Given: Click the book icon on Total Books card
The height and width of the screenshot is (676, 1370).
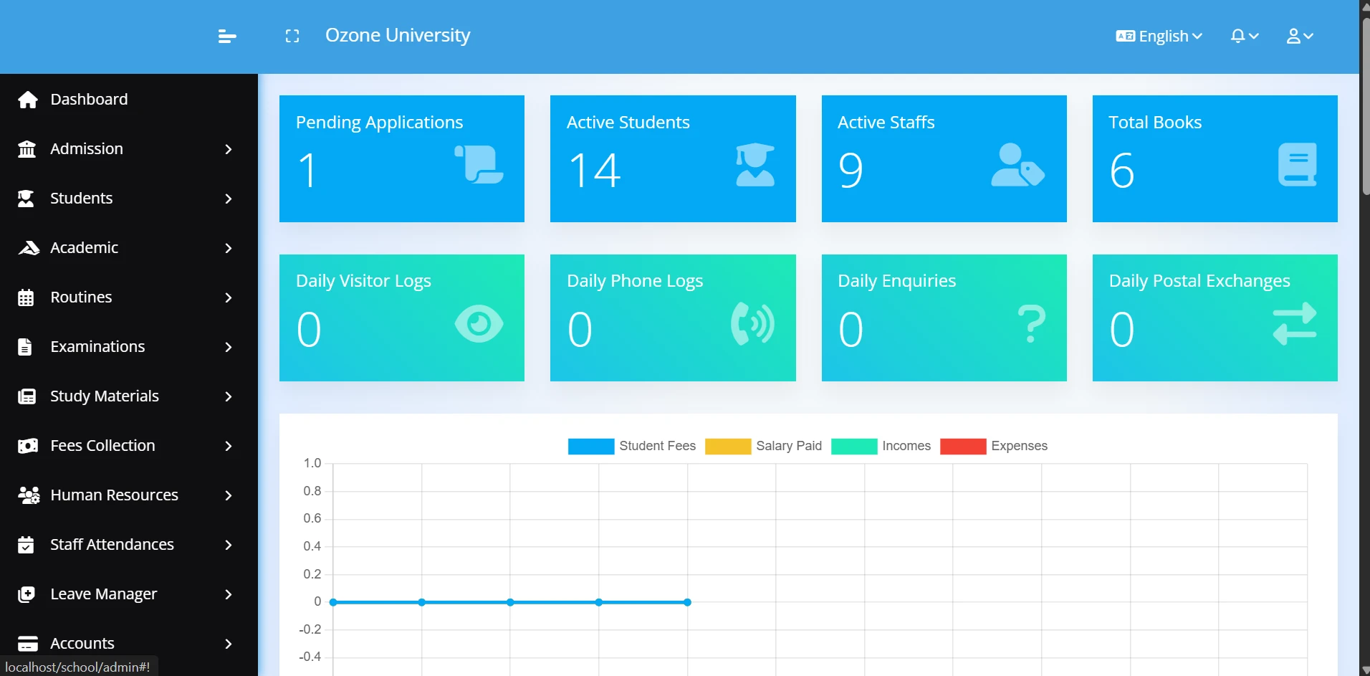Looking at the screenshot, I should tap(1298, 165).
